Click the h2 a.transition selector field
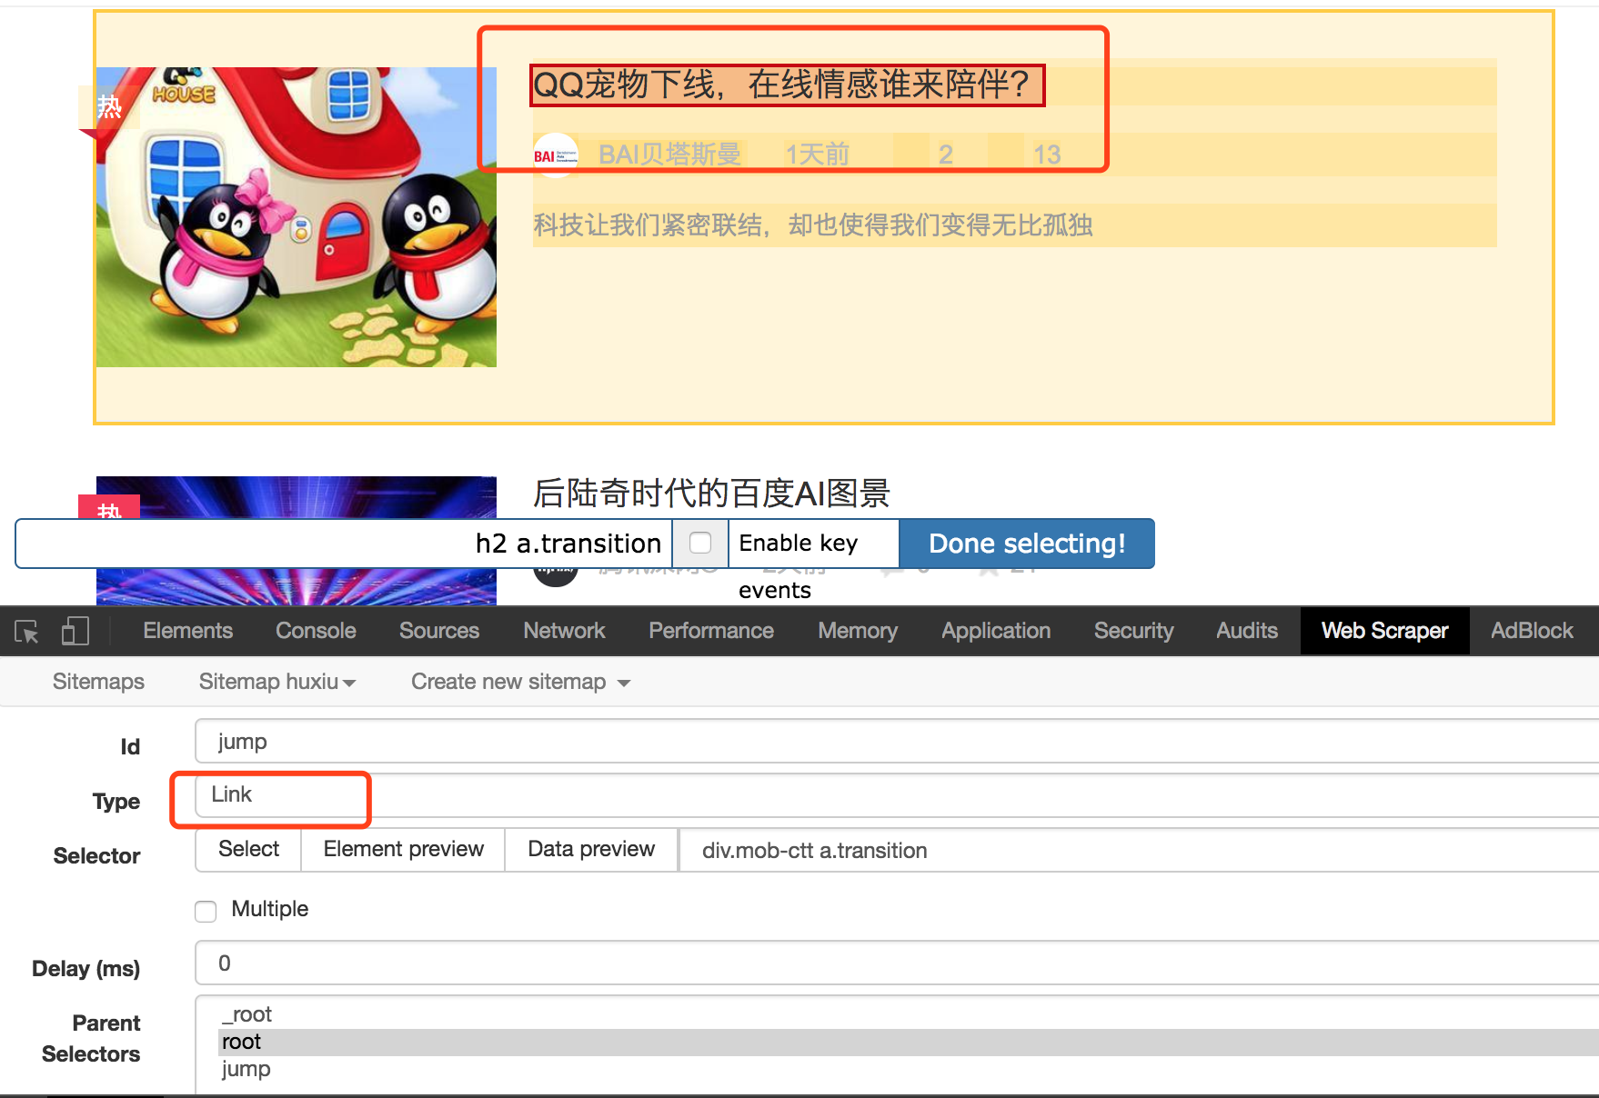This screenshot has width=1599, height=1098. [x=344, y=544]
